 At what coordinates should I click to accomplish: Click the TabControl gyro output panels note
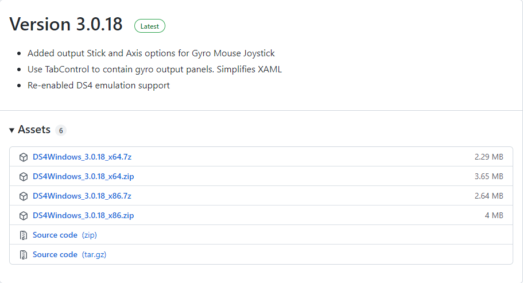tap(155, 69)
